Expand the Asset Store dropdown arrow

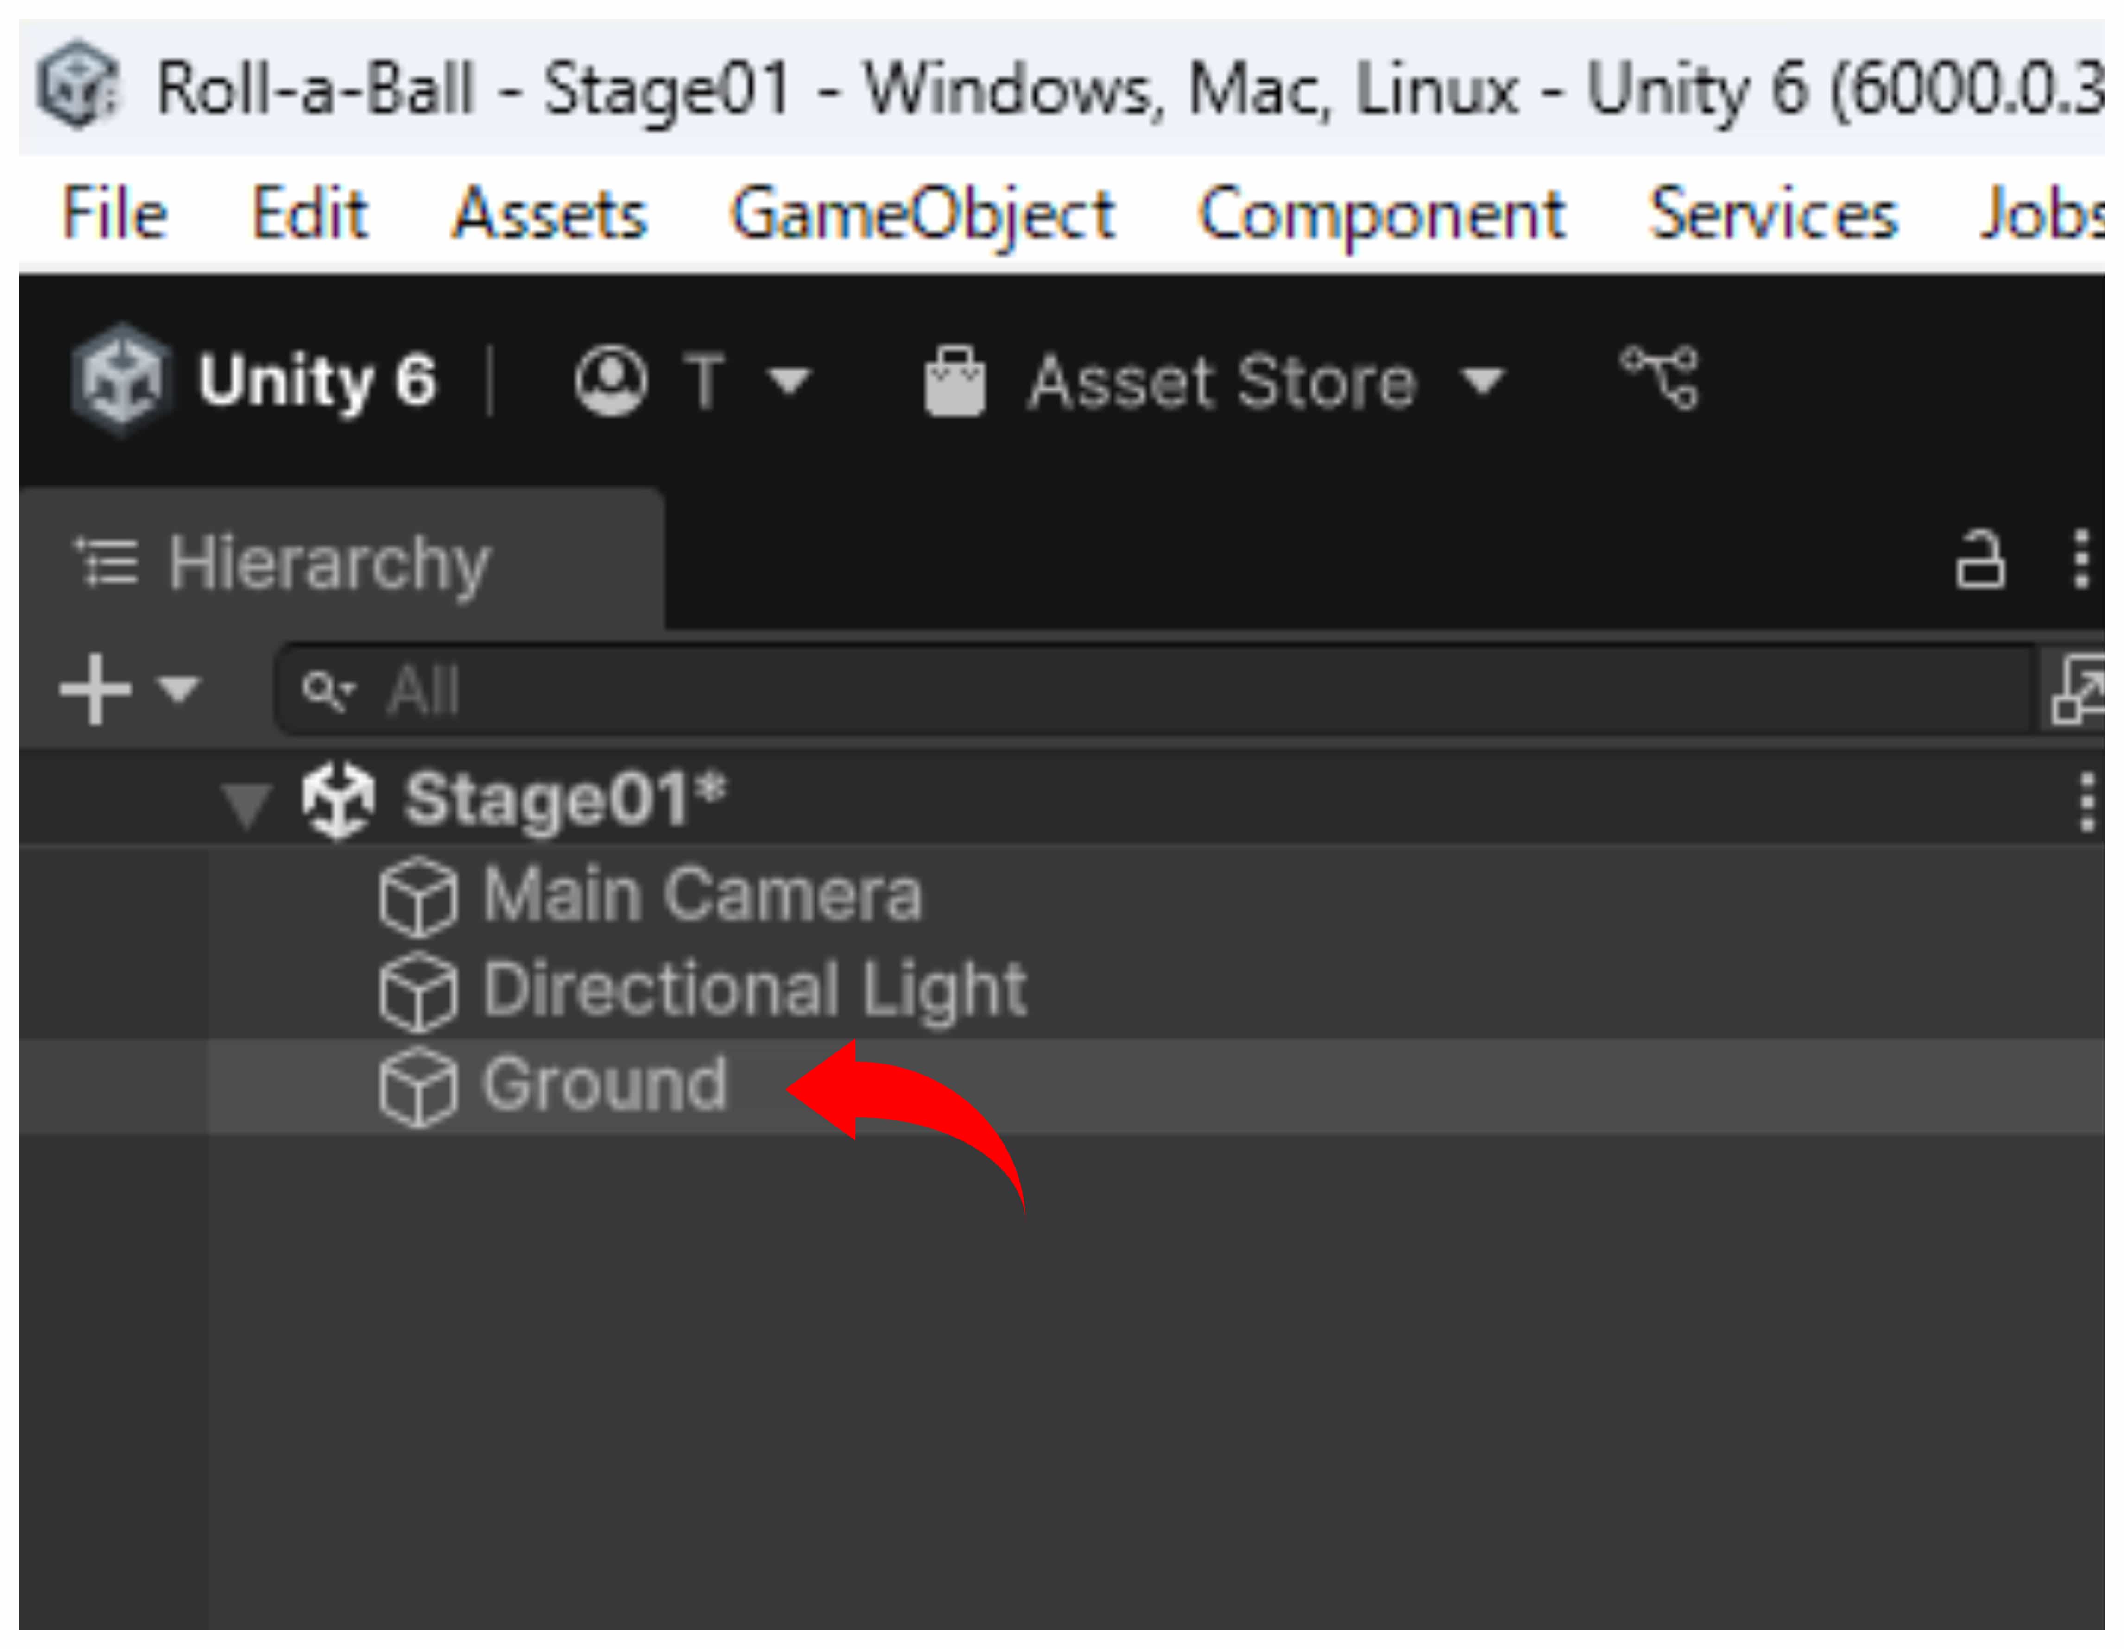[x=1483, y=381]
